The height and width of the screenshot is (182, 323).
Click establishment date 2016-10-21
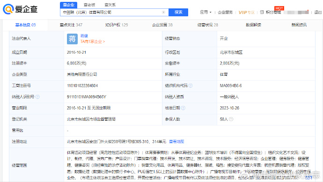[x=76, y=52]
